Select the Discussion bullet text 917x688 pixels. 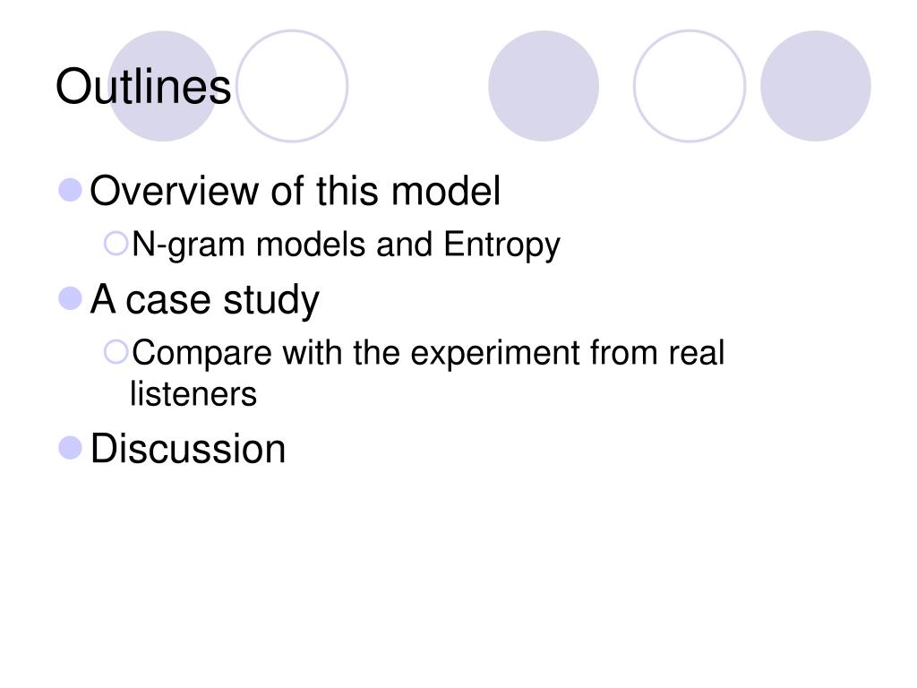click(188, 449)
